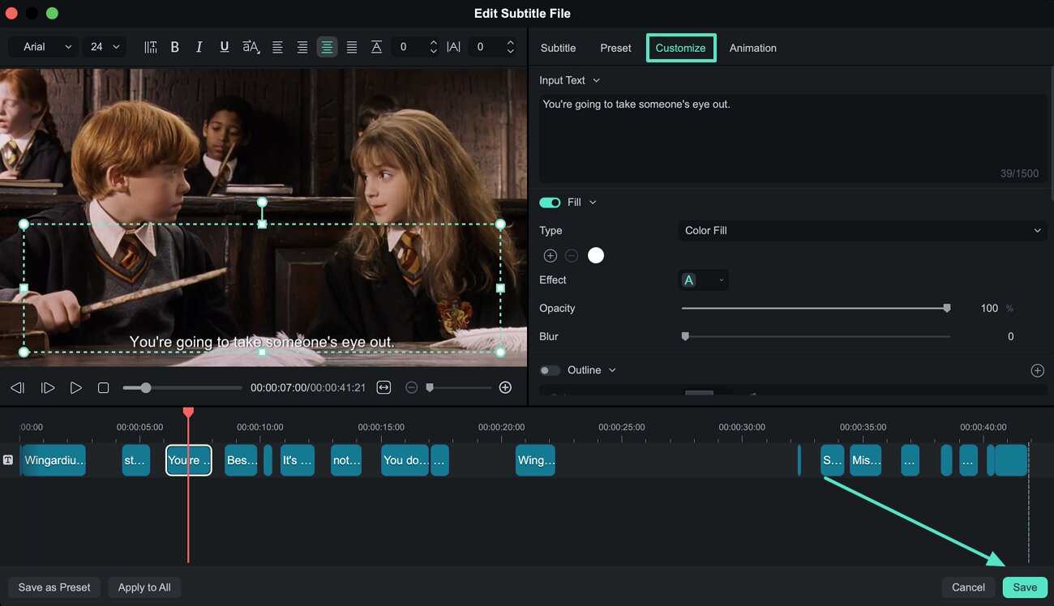Remove fill color with minus icon
The image size is (1054, 606).
pyautogui.click(x=572, y=255)
